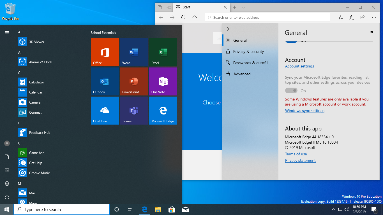This screenshot has width=383, height=215.
Task: Open Get Help app
Action: (x=50, y=163)
